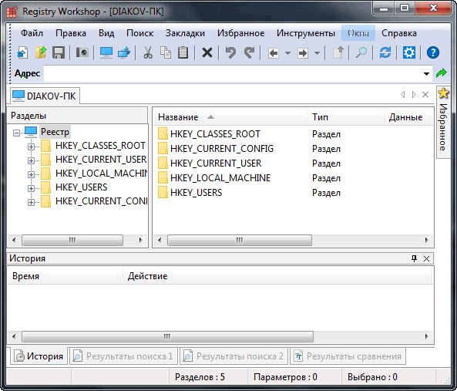
Task: Expand HKEY_CURRENT_USER in tree
Action: click(x=31, y=160)
